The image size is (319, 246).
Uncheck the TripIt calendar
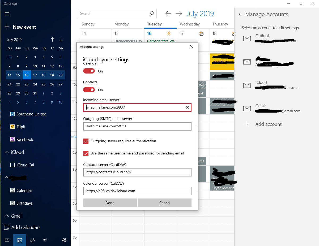12,127
